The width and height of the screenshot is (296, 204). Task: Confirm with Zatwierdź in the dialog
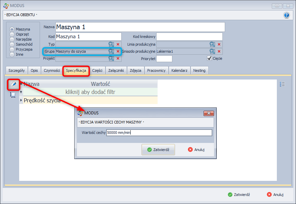[158, 150]
